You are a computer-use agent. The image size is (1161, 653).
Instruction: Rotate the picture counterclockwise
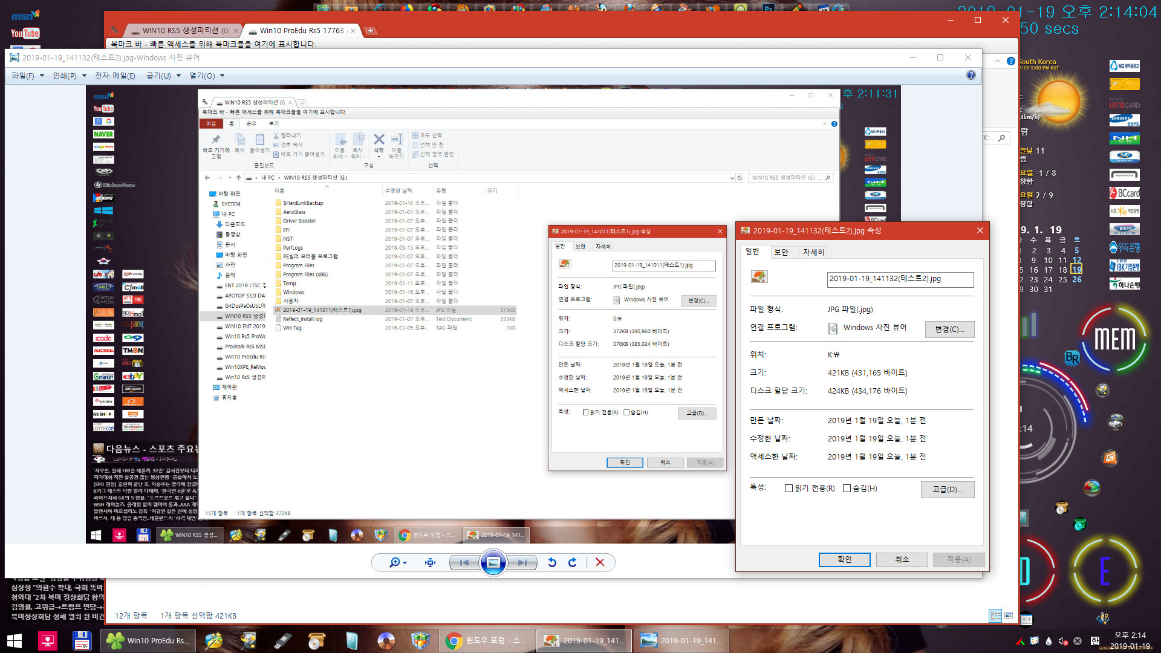pos(551,562)
